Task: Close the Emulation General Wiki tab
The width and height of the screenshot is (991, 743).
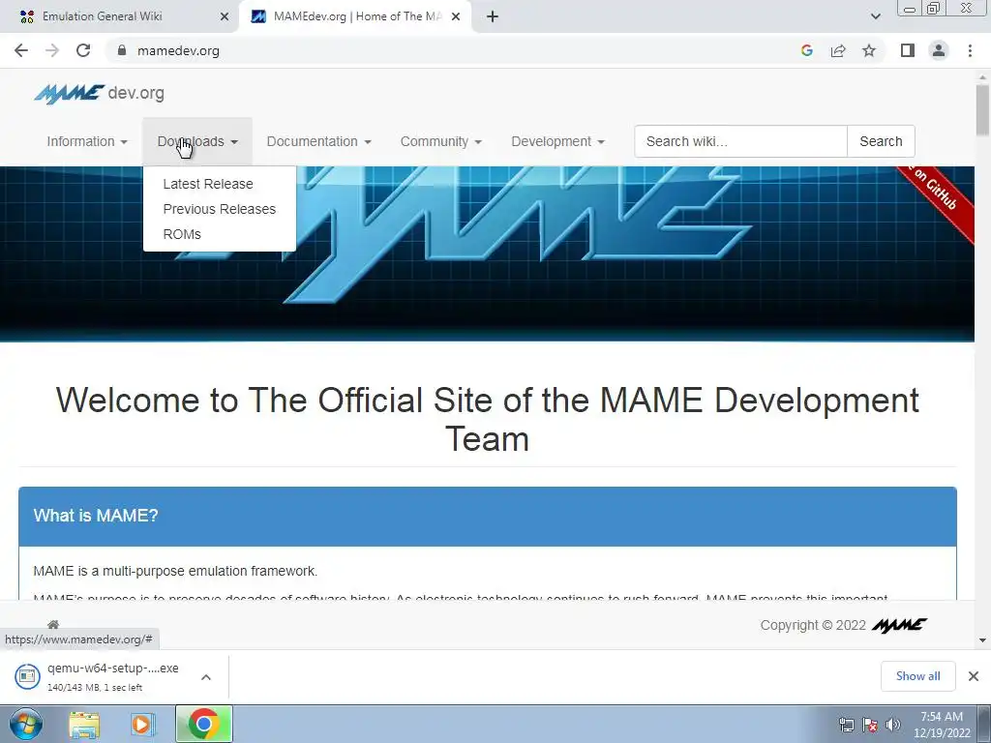Action: (x=225, y=16)
